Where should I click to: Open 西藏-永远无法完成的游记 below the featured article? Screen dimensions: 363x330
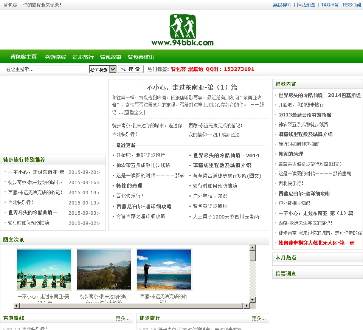(x=216, y=125)
